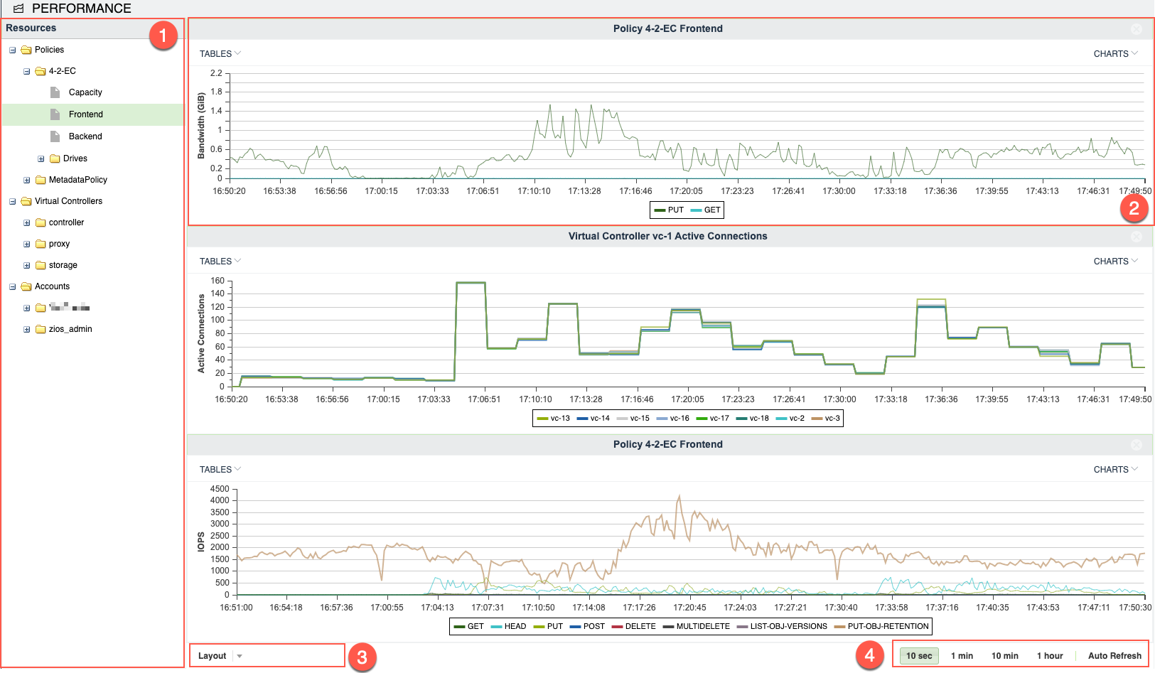
Task: Select the 1 hour interval
Action: (1050, 656)
